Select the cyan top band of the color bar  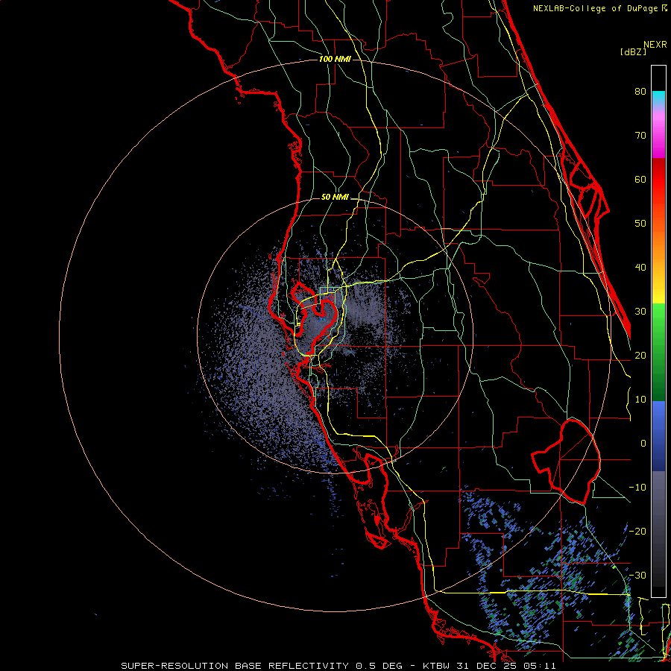tap(658, 98)
